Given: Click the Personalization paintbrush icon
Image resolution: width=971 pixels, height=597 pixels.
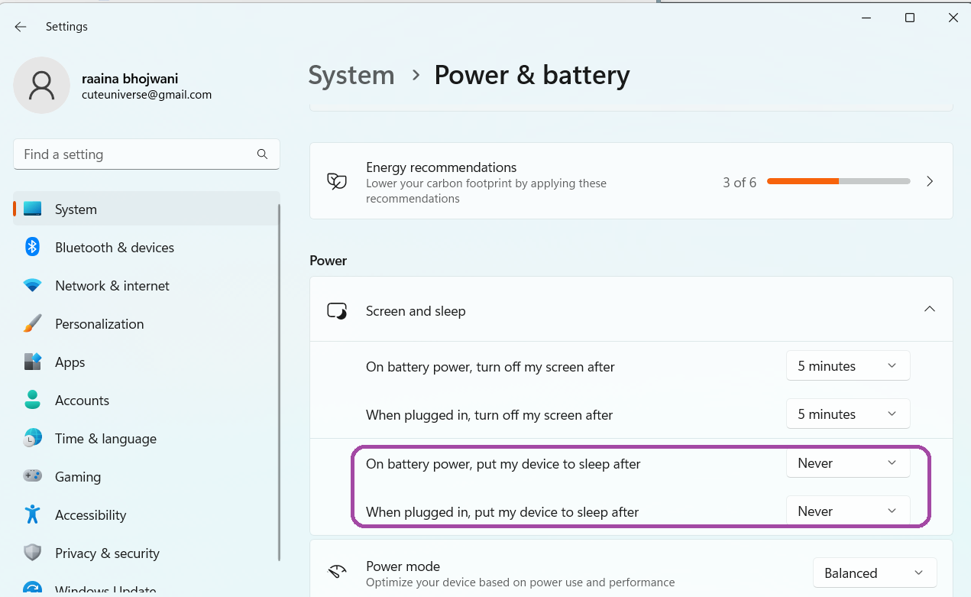Looking at the screenshot, I should [x=32, y=323].
